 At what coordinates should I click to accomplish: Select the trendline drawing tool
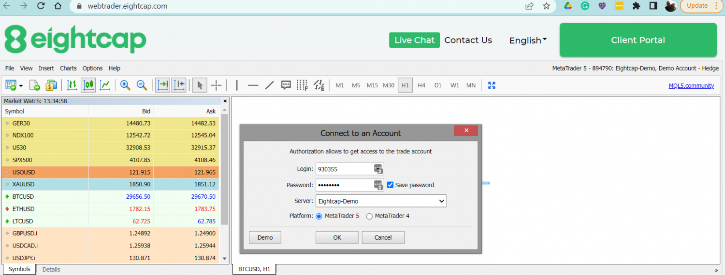coord(270,85)
